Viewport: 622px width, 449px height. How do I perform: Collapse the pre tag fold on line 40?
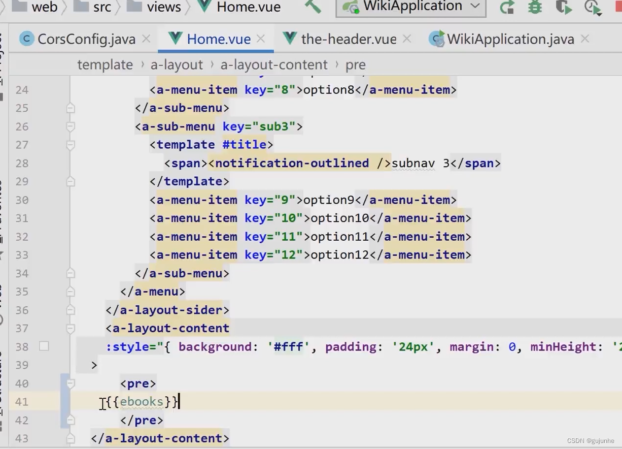tap(71, 383)
